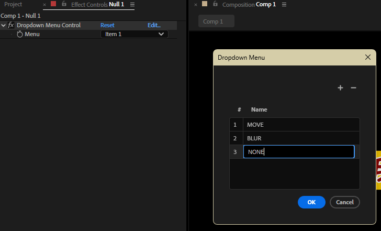Open the Composition panel hamburger menu
Viewport: 381px width, 231px height.
284,5
